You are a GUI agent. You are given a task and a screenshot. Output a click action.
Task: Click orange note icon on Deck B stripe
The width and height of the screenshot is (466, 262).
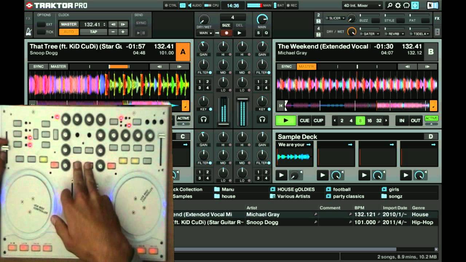[x=433, y=106]
